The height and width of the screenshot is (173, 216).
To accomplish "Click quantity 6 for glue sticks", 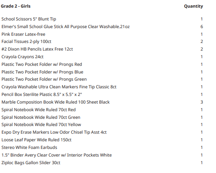I will click(201, 26).
